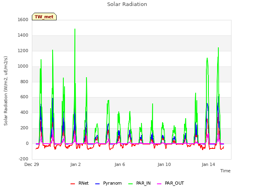Click the 1000 y-axis tick label
This screenshot has height=191, width=255.
(x=23, y=66)
